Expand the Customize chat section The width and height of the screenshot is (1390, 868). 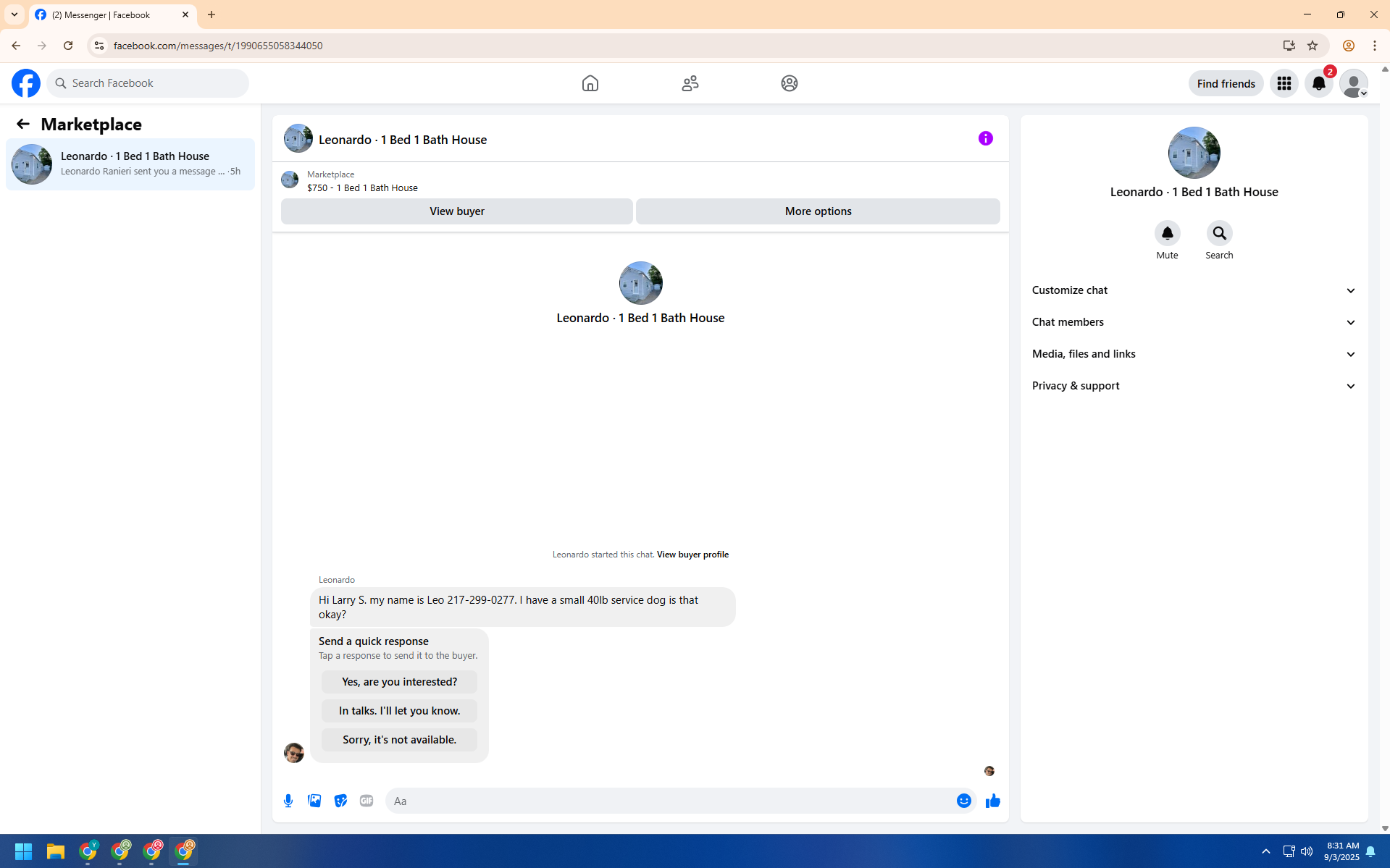1194,290
